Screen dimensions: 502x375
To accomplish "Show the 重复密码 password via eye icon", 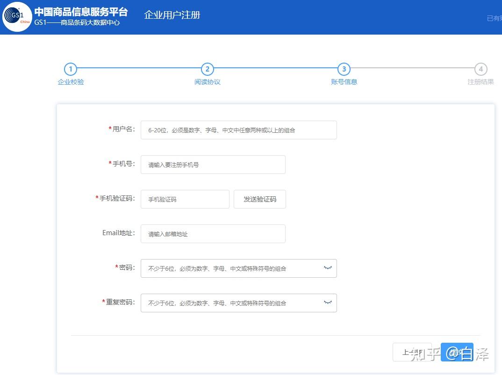I will click(x=327, y=303).
